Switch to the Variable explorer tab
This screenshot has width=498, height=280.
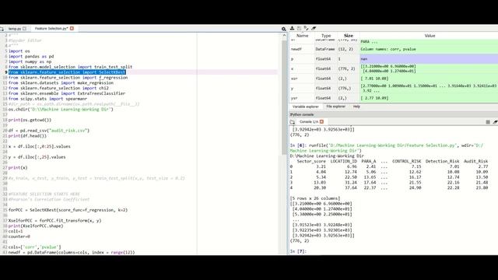[x=305, y=107]
